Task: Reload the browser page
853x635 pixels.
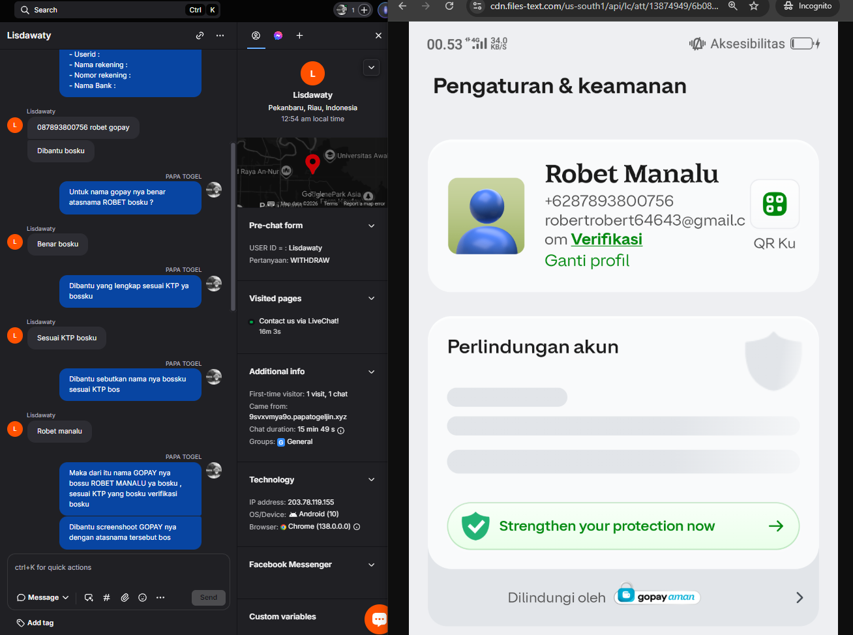Action: pos(449,6)
